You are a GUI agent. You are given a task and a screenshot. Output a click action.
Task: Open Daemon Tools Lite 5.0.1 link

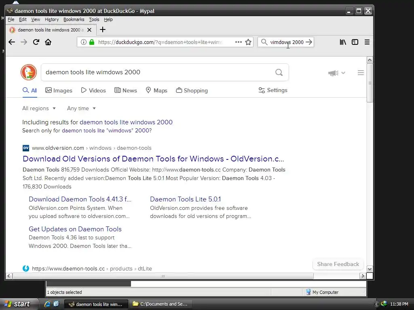(185, 199)
